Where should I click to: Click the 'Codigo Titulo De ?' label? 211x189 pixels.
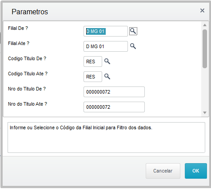(27, 58)
